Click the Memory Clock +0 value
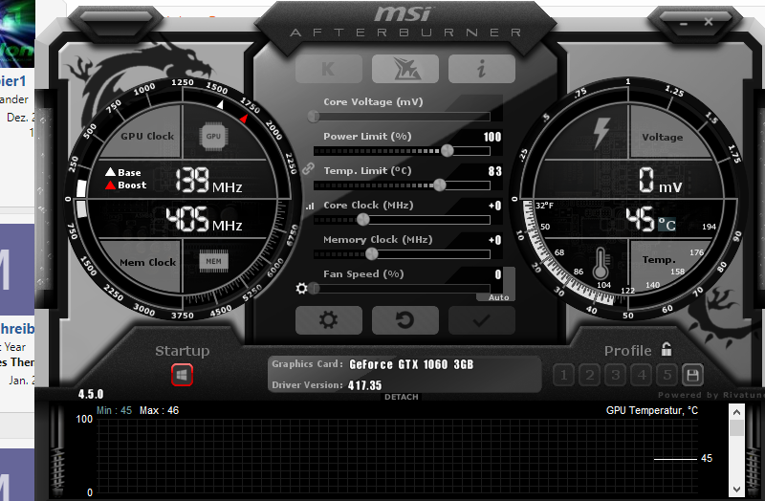 tap(494, 240)
